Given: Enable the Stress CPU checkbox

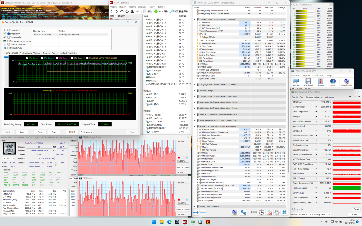Looking at the screenshot, I should point(8,30).
